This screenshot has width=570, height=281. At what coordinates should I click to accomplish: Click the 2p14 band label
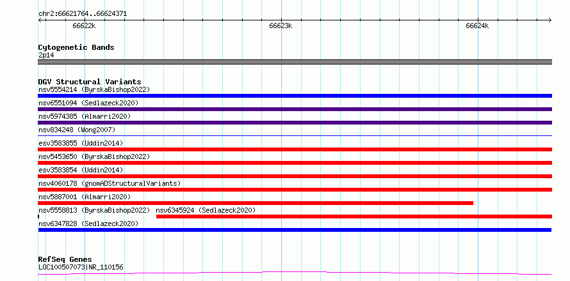(46, 56)
